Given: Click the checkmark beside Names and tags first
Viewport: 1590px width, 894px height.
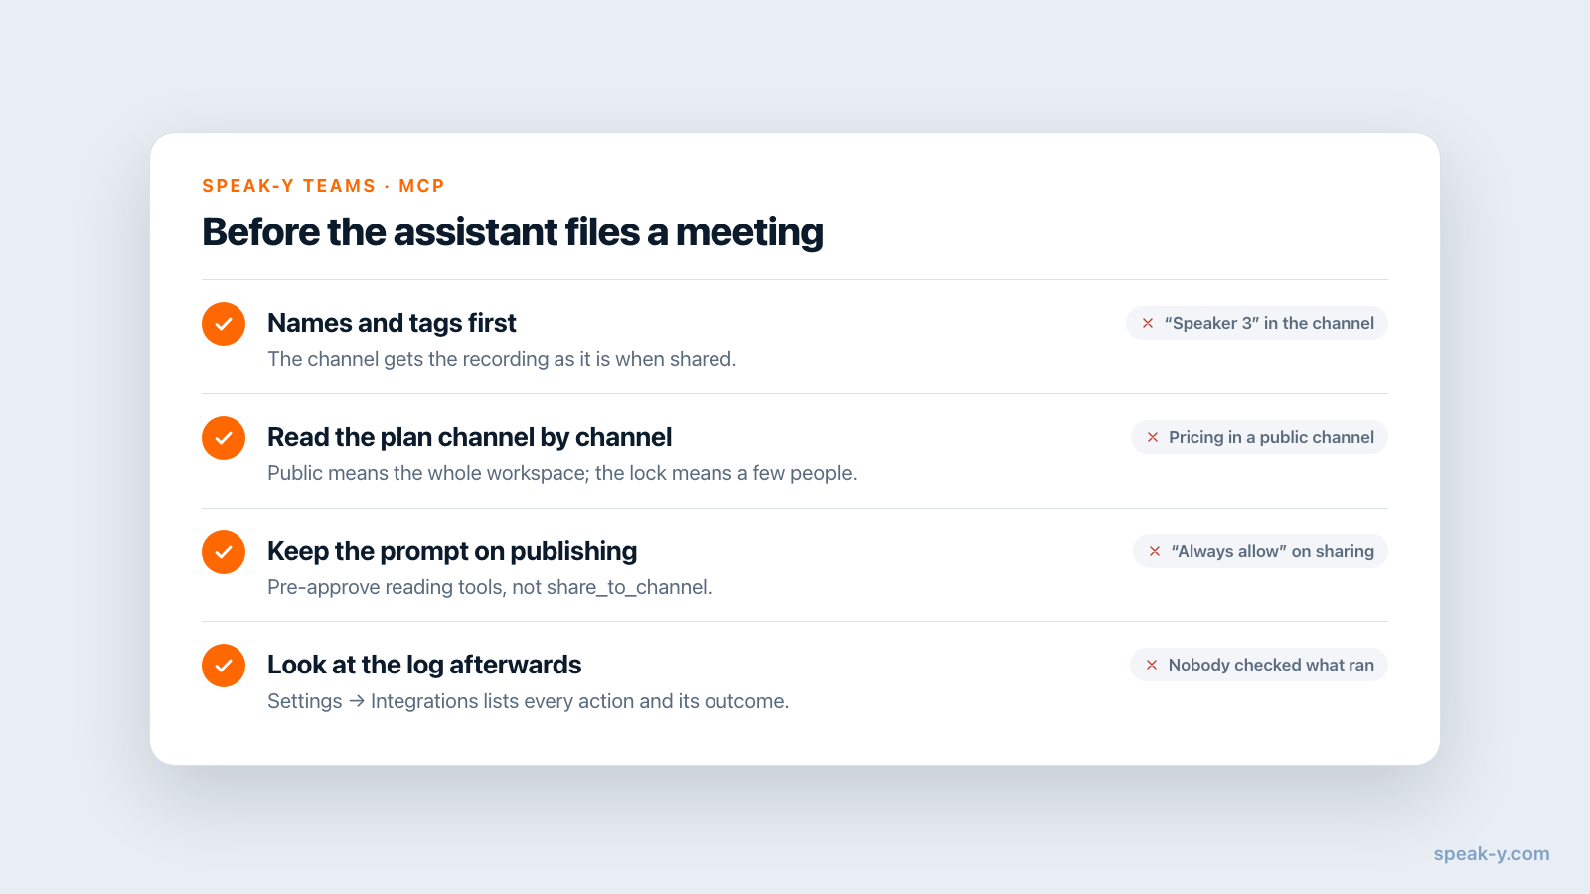Looking at the screenshot, I should 224,324.
